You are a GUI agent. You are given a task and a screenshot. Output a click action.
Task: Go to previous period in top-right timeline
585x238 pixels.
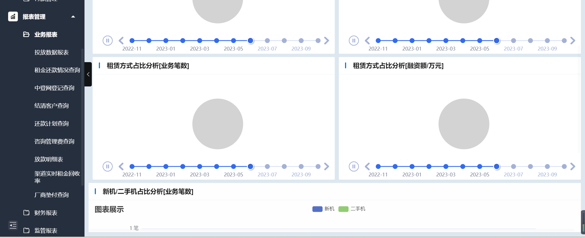pyautogui.click(x=367, y=41)
